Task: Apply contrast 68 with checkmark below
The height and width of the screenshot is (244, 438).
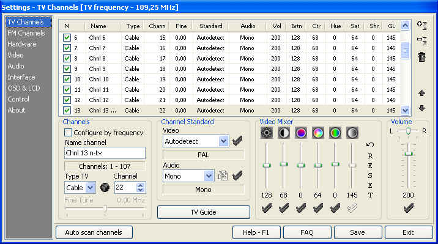Action: point(283,208)
